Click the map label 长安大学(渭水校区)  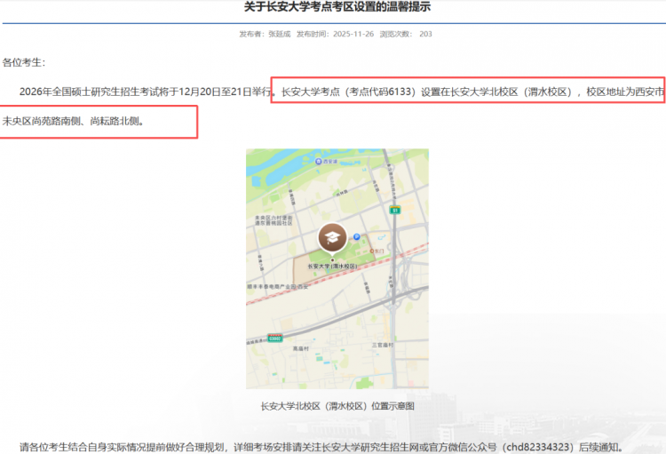(333, 267)
